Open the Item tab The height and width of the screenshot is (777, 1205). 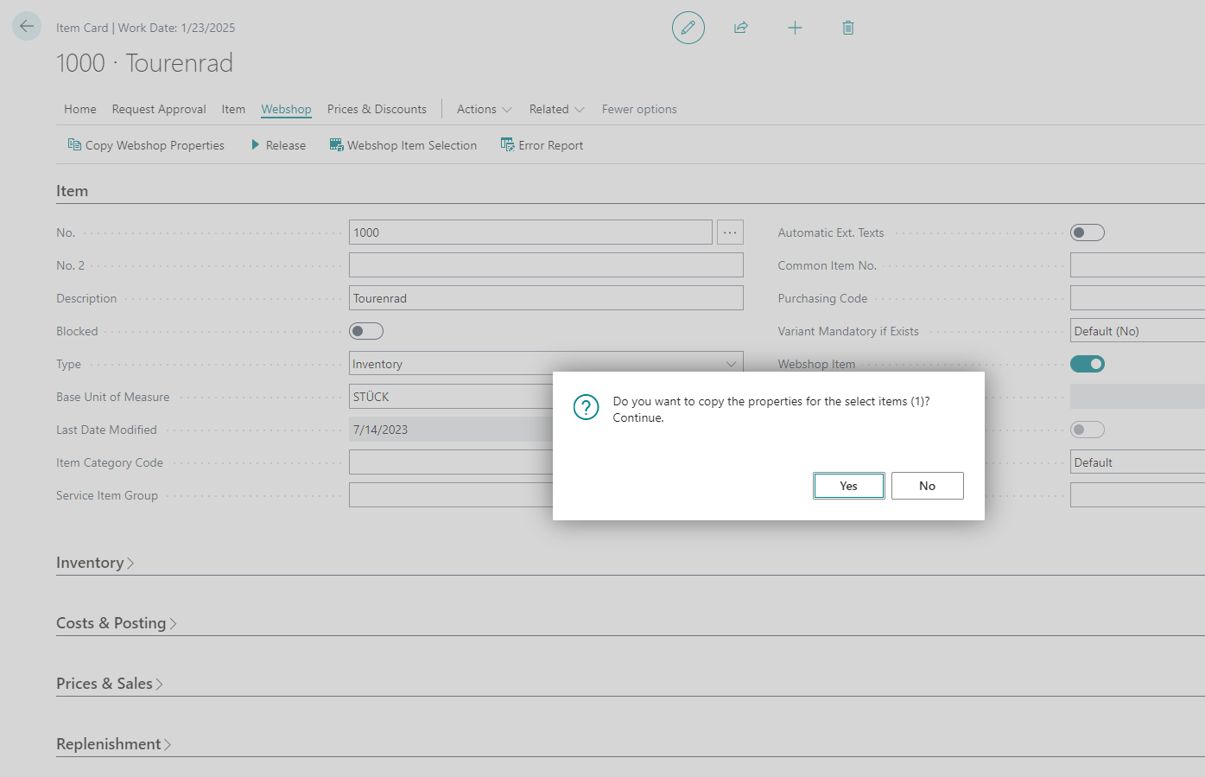click(233, 109)
